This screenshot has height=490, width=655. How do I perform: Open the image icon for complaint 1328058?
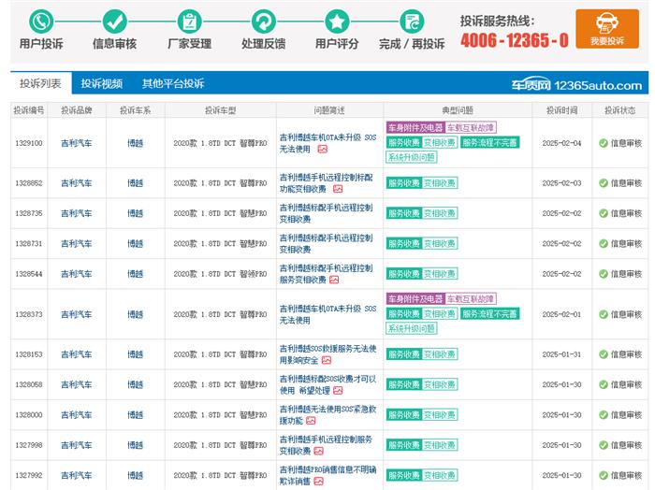[x=338, y=391]
